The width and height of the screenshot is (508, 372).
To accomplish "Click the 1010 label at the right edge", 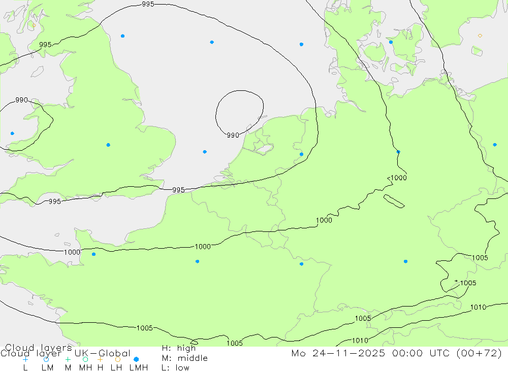I will tap(478, 307).
